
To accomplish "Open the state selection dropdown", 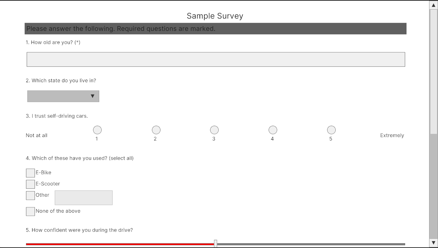I will [x=63, y=96].
